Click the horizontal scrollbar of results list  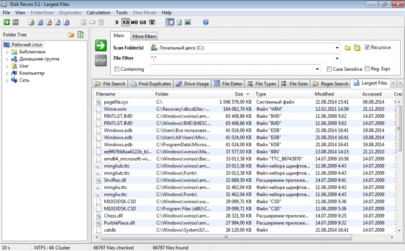point(226,237)
